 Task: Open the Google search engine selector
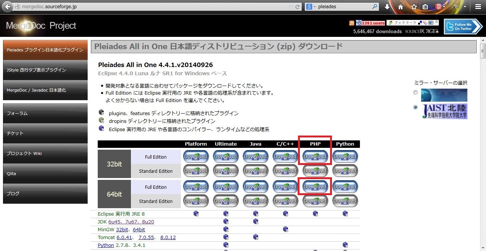click(311, 7)
